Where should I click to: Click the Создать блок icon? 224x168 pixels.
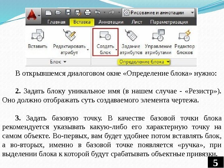click(105, 35)
